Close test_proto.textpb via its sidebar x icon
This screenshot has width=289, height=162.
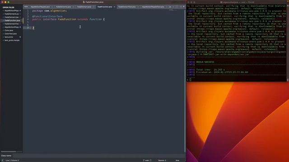(3, 40)
